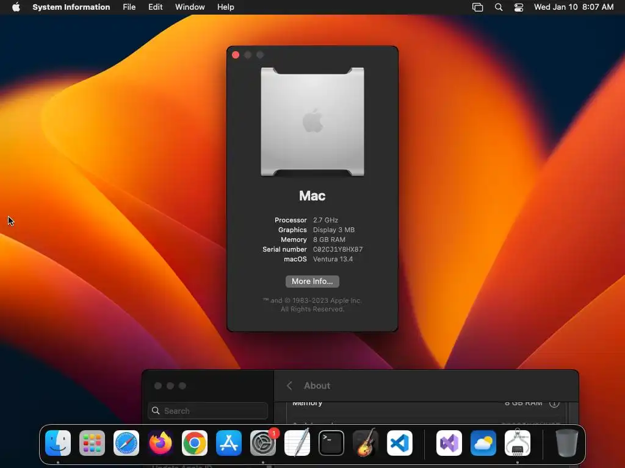Click the More Info... button
Image resolution: width=625 pixels, height=468 pixels.
(x=312, y=282)
